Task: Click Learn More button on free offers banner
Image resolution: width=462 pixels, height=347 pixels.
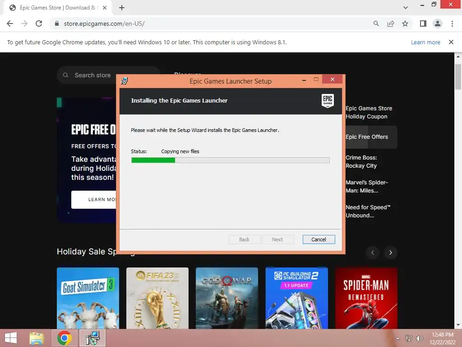Action: click(x=94, y=199)
